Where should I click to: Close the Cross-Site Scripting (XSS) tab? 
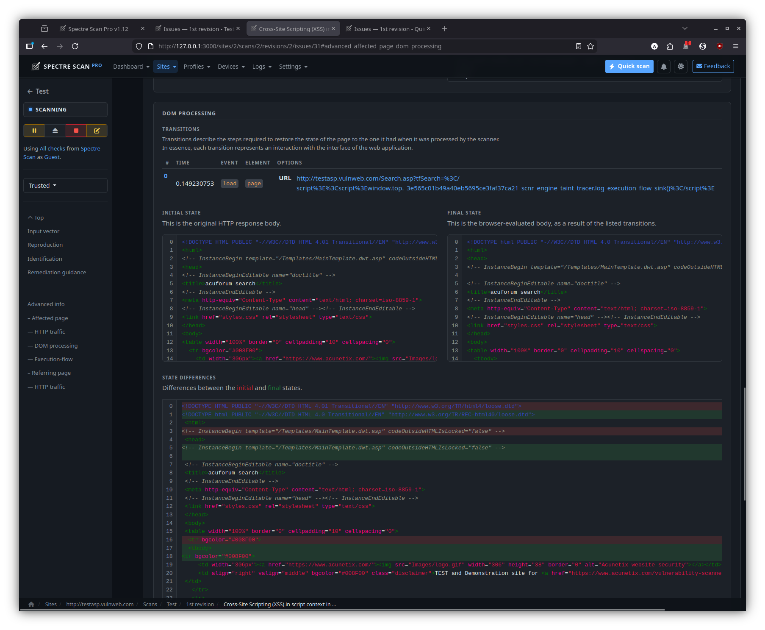pos(333,29)
